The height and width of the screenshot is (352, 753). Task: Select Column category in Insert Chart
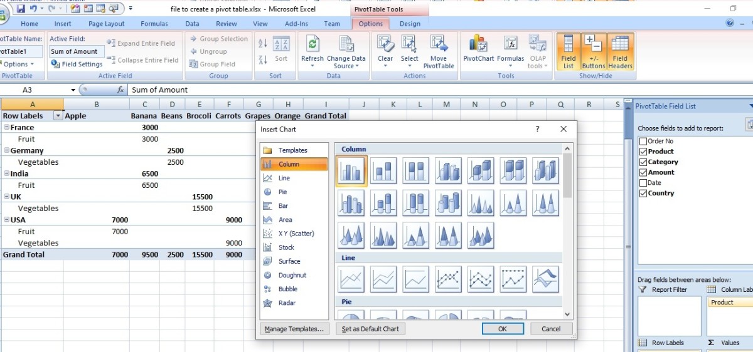point(294,164)
